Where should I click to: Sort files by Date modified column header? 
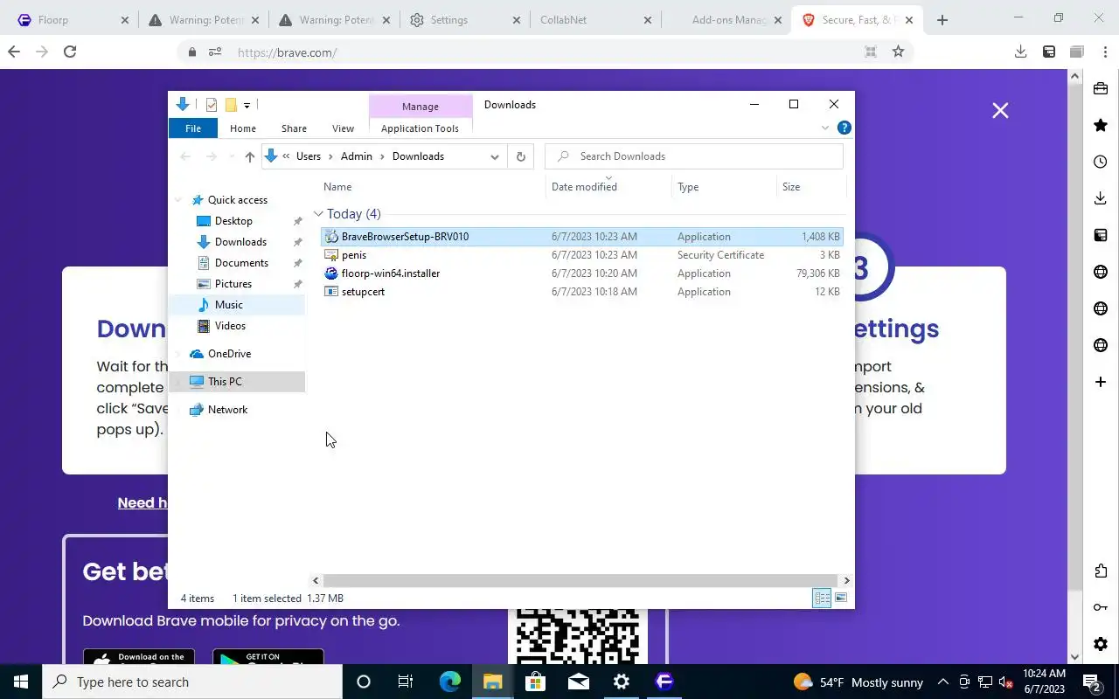(608, 187)
